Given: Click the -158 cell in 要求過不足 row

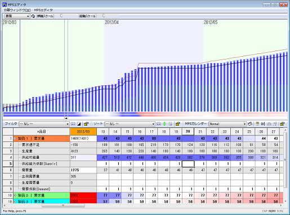Looking at the screenshot, I should [x=83, y=145].
